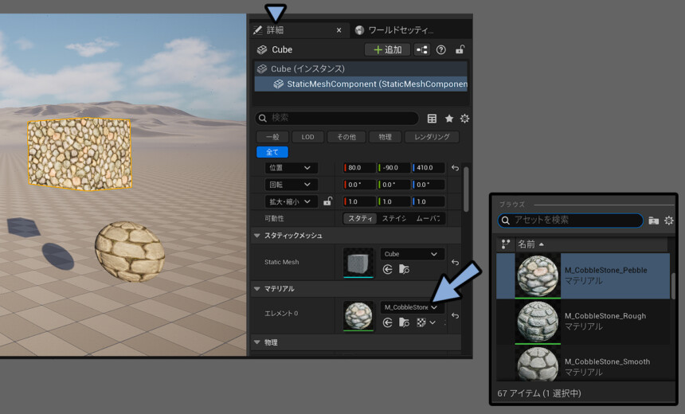Open details view settings gear icon

(464, 119)
